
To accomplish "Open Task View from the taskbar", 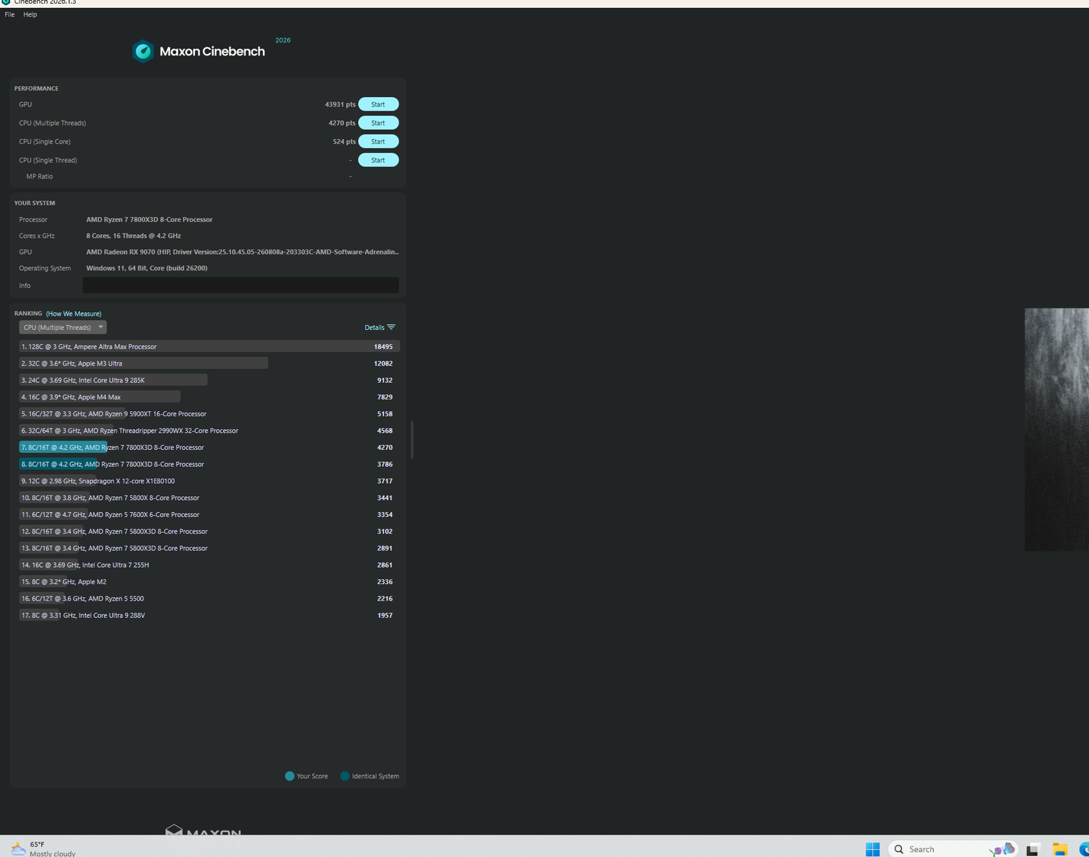I will (1032, 849).
